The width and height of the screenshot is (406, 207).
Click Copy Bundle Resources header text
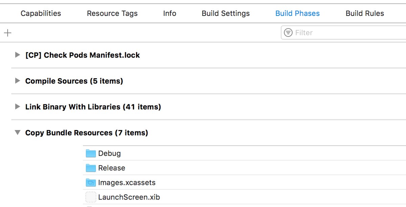click(87, 133)
